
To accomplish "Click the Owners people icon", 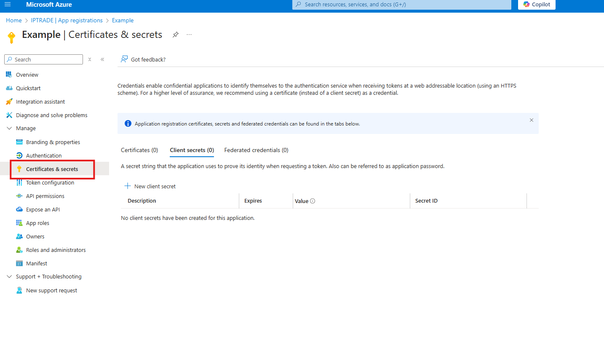I will (x=19, y=236).
